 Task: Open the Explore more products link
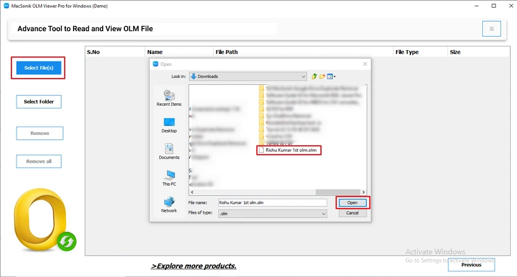pyautogui.click(x=193, y=266)
